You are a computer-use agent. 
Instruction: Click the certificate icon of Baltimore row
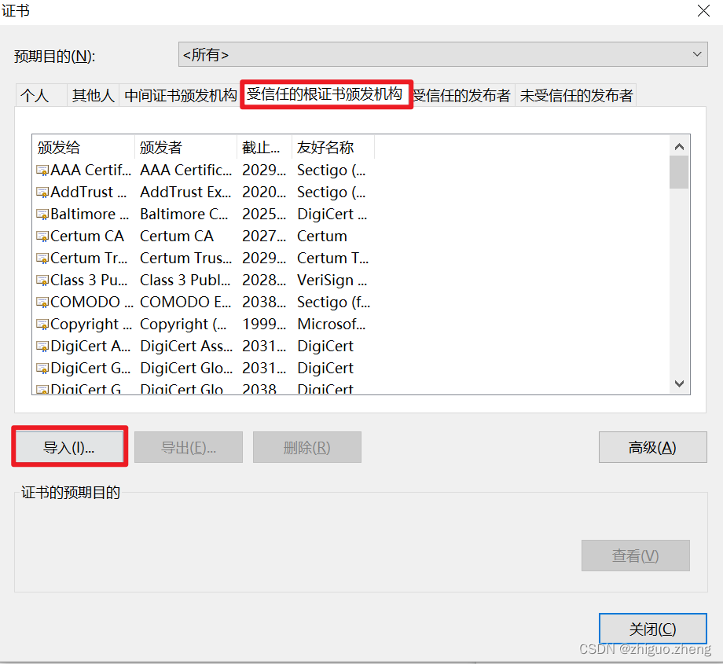pyautogui.click(x=42, y=215)
